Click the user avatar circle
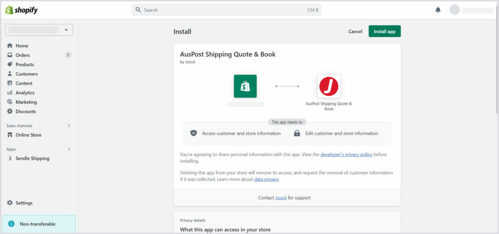The width and height of the screenshot is (499, 234). [455, 10]
